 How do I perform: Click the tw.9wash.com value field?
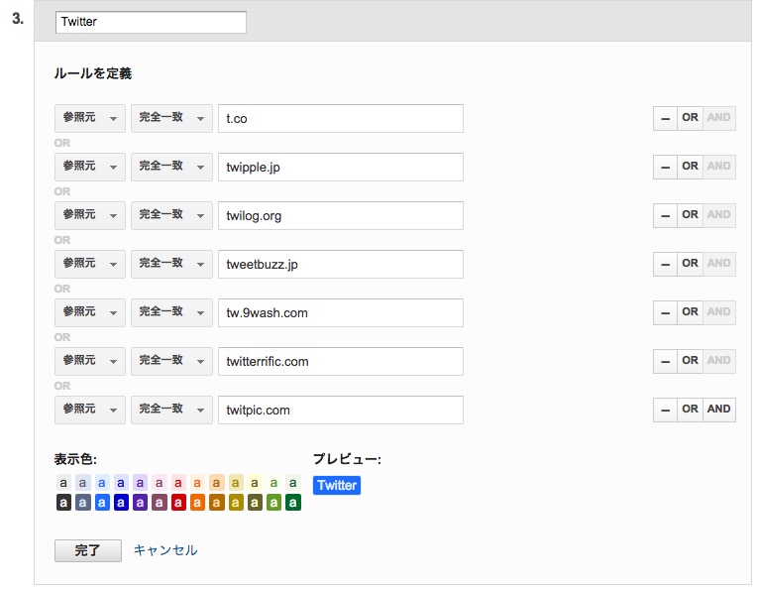click(x=341, y=313)
